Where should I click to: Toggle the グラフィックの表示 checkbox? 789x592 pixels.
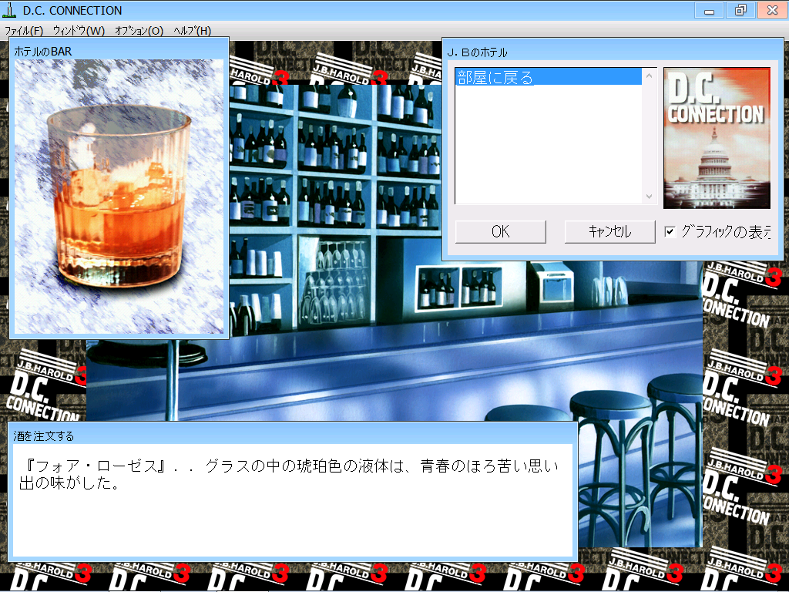(670, 231)
